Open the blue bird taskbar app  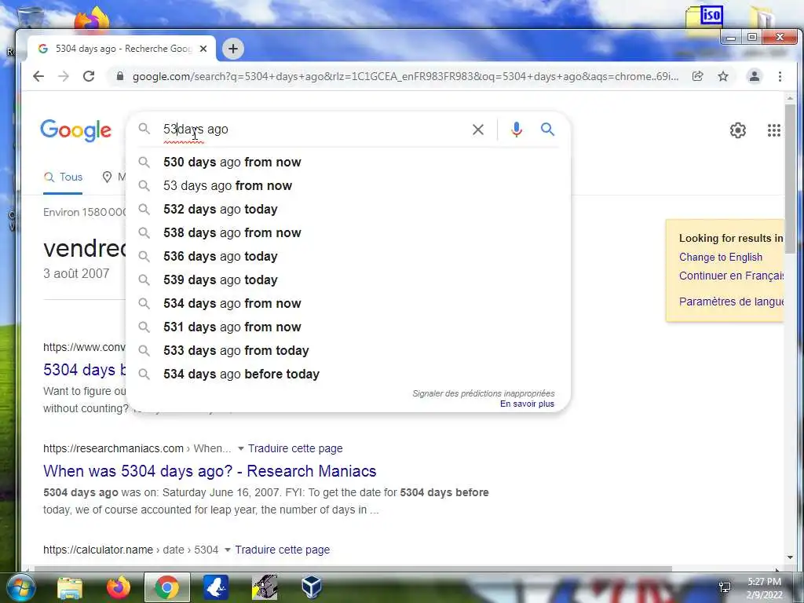(216, 587)
